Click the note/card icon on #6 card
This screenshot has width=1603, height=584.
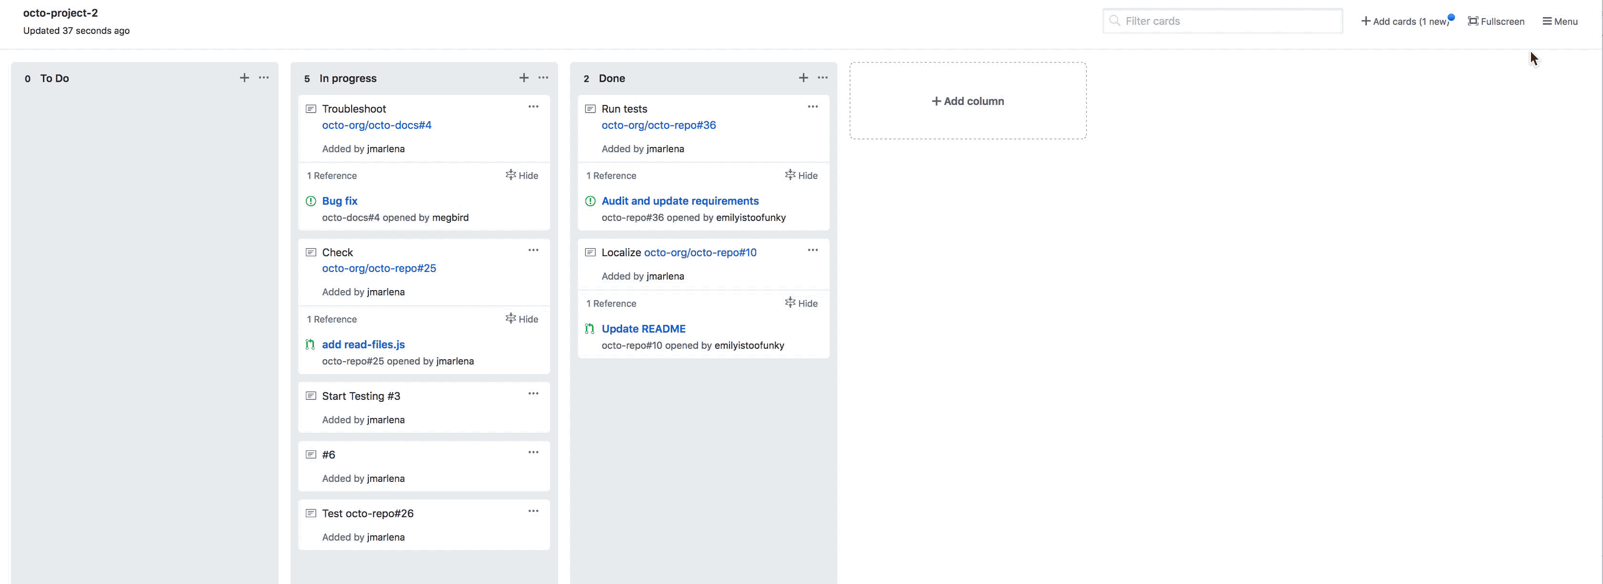[311, 454]
